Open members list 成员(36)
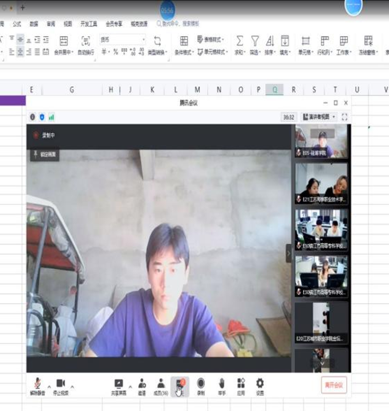 [160, 385]
